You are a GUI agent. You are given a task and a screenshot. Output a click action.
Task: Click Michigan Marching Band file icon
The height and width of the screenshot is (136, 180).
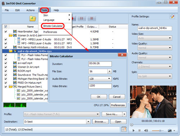(x=15, y=79)
